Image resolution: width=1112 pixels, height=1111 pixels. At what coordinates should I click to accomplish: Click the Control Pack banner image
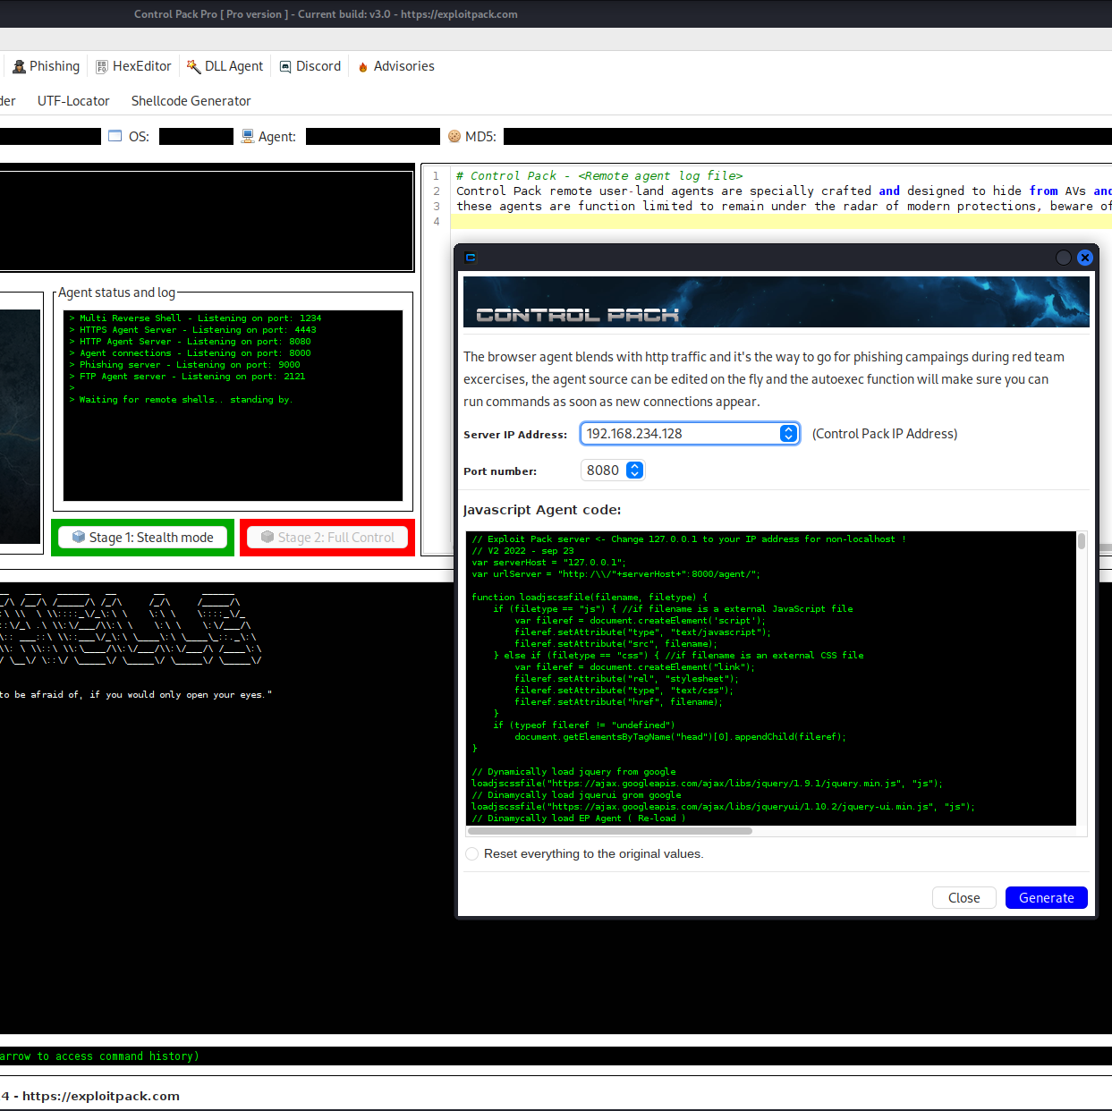pyautogui.click(x=776, y=302)
